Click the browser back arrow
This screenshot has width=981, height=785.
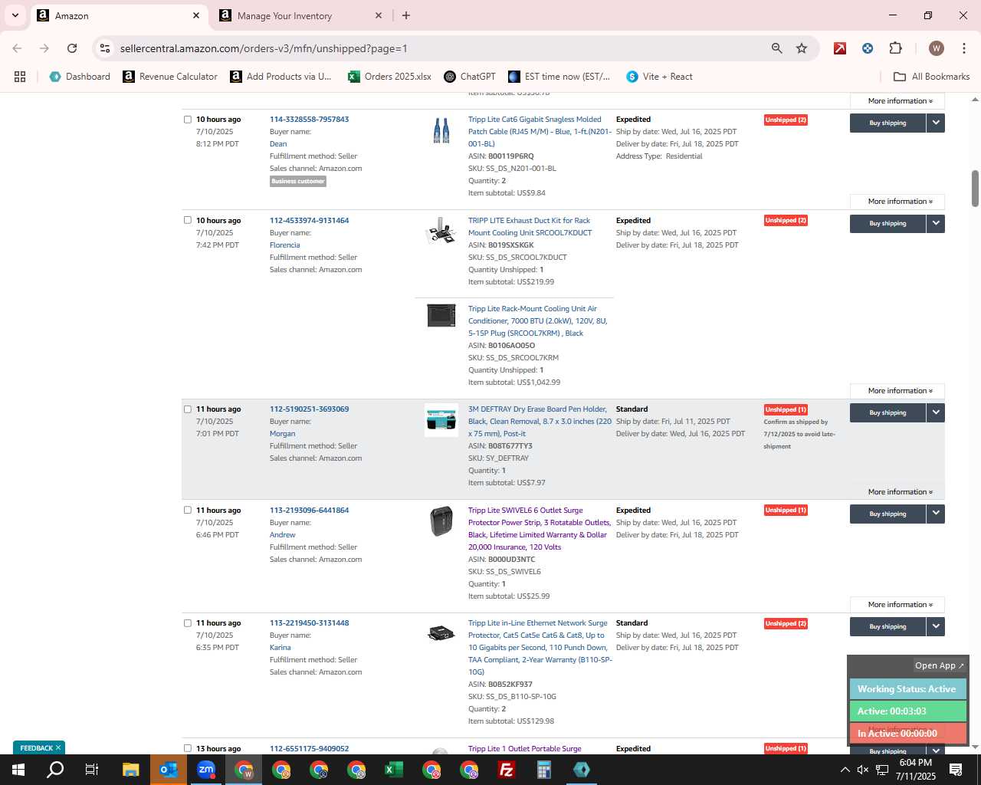[x=17, y=48]
